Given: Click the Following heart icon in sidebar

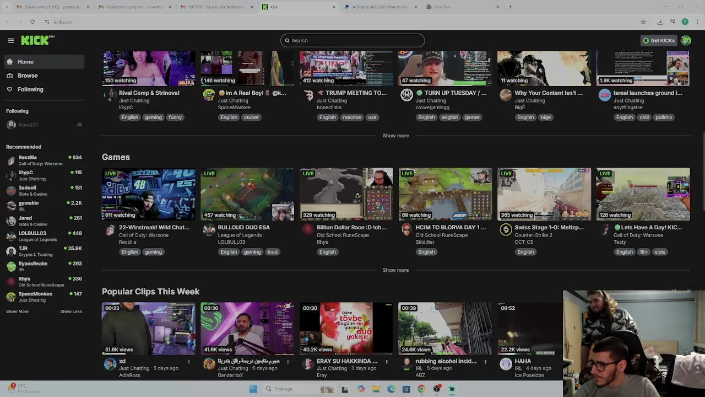Looking at the screenshot, I should [9, 89].
